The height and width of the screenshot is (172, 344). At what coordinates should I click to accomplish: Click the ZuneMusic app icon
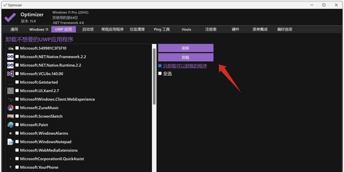point(10,108)
